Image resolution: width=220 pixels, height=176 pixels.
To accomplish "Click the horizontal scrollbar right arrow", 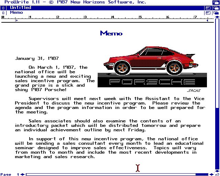I will click(211, 174).
